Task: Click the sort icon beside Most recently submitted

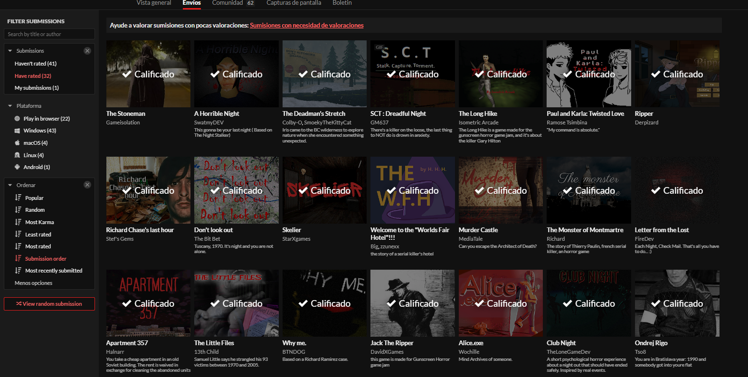Action: click(18, 271)
